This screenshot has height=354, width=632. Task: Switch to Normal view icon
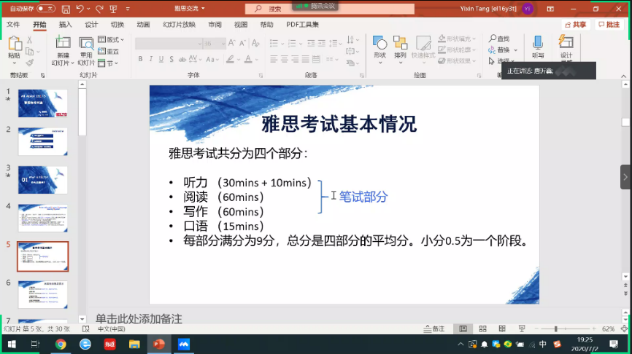click(x=463, y=329)
